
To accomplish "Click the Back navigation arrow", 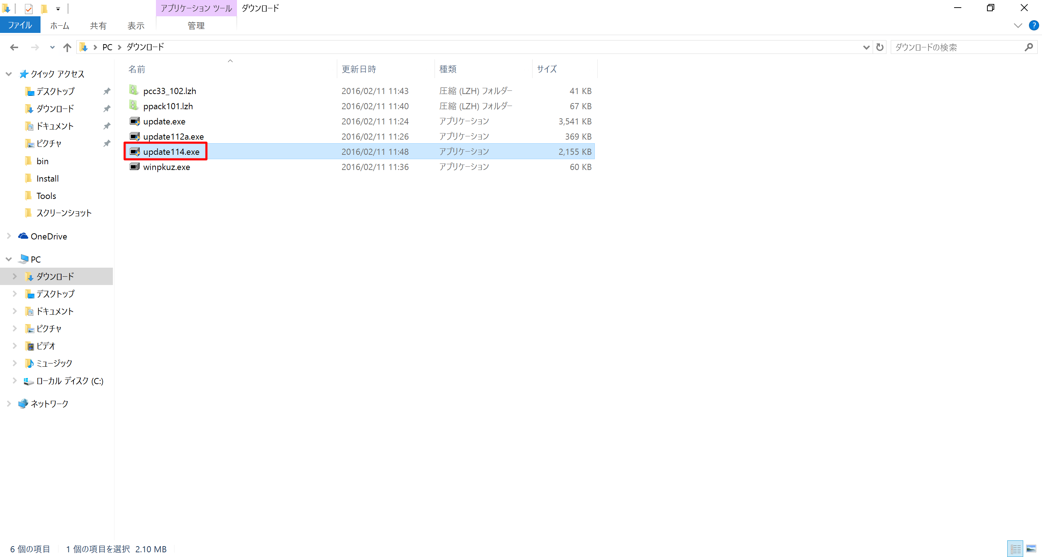I will click(14, 47).
